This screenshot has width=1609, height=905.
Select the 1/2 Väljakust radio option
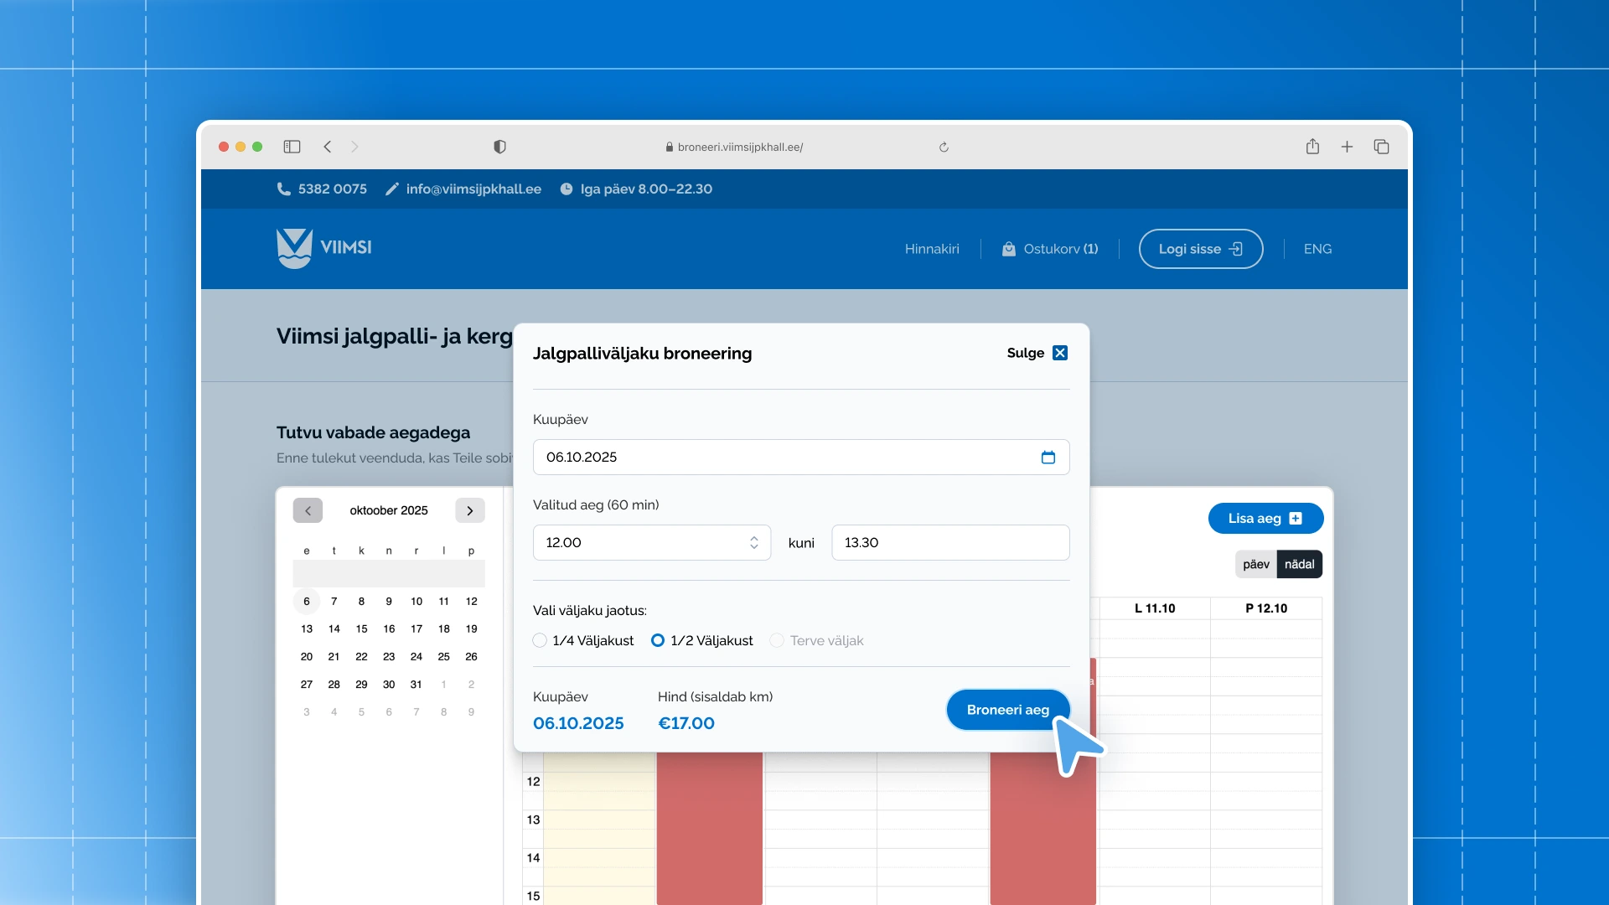[x=659, y=640]
